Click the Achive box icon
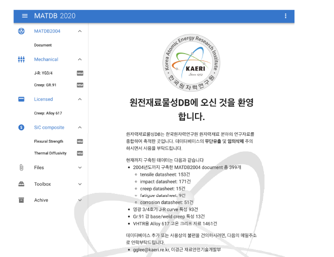 coord(21,200)
